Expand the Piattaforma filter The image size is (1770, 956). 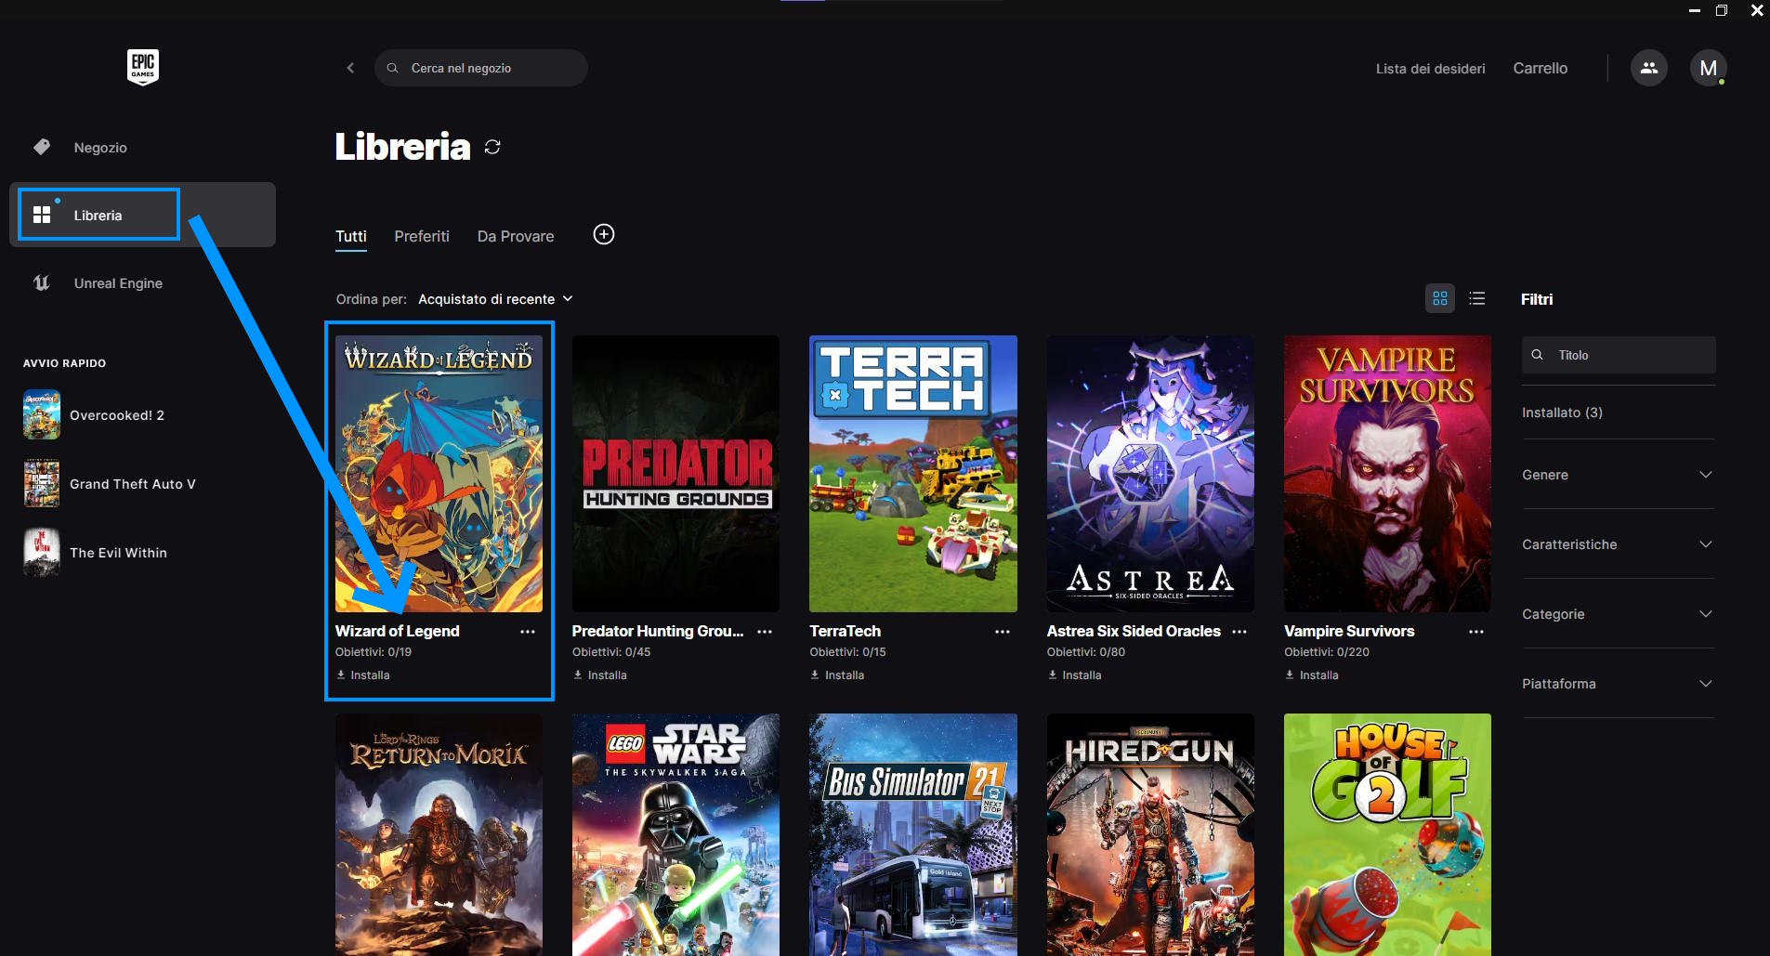(1617, 684)
